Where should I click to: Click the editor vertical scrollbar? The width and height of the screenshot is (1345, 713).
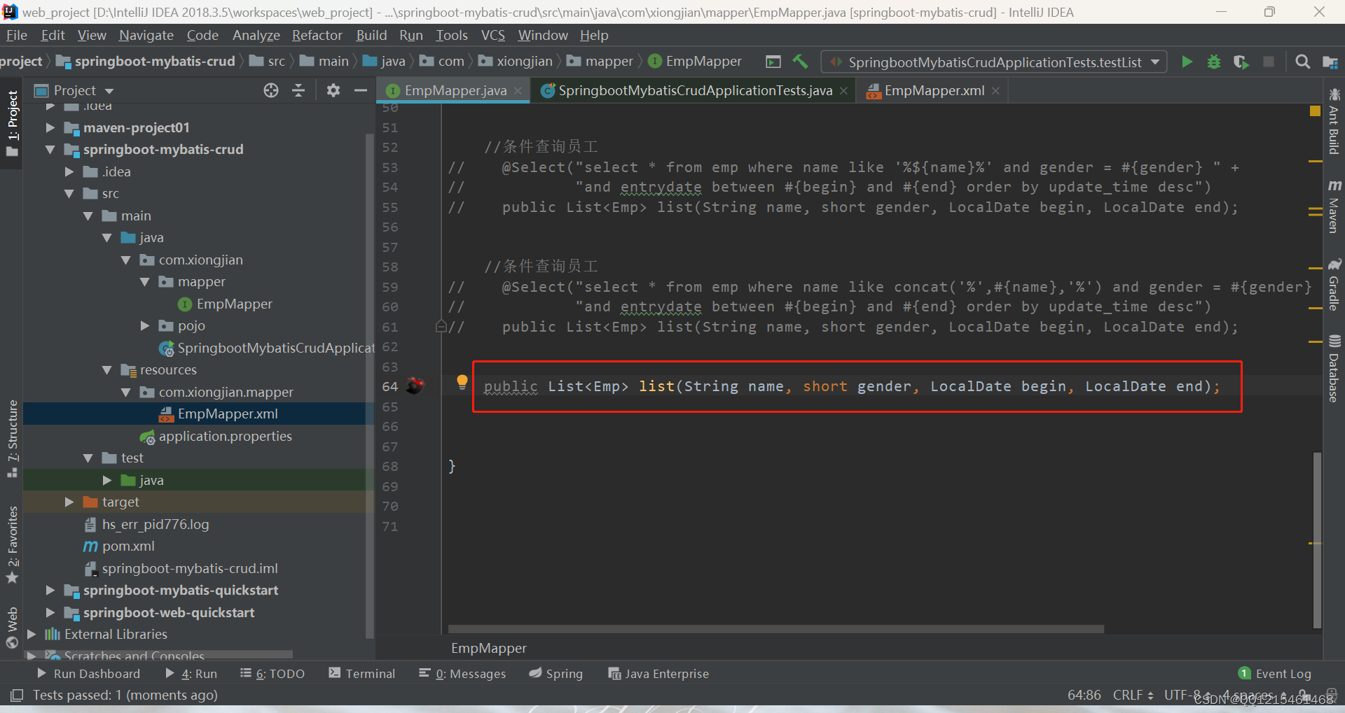pos(1317,540)
